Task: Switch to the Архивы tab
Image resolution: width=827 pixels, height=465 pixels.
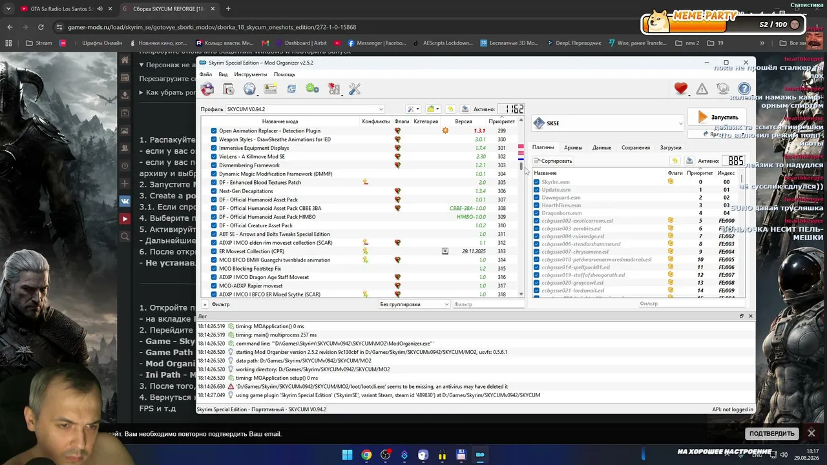Action: click(x=573, y=148)
